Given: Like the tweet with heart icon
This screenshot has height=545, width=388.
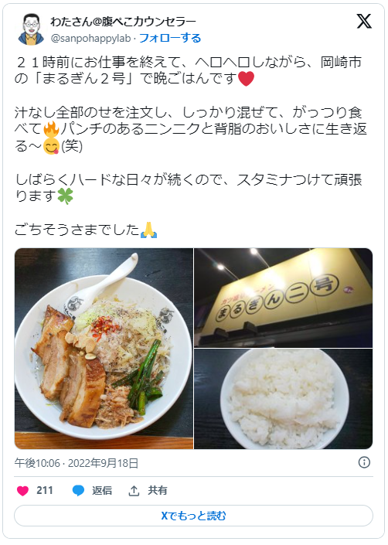Looking at the screenshot, I should (x=22, y=491).
